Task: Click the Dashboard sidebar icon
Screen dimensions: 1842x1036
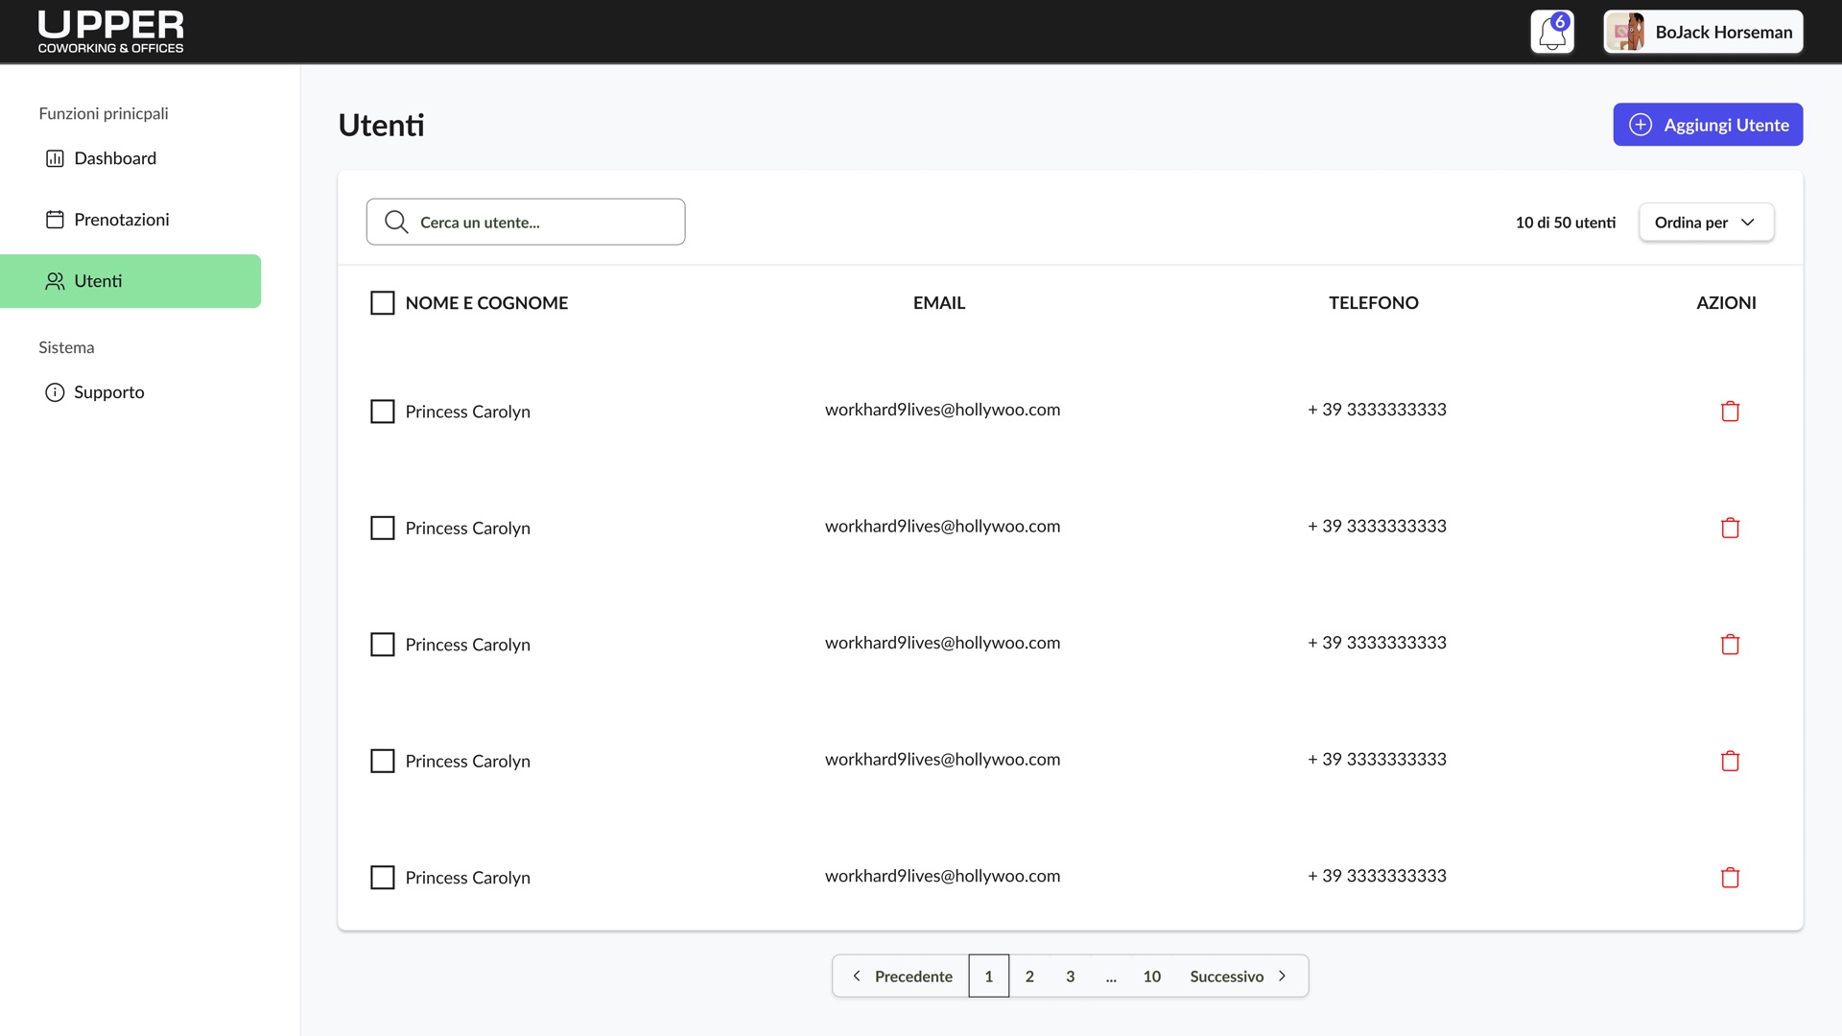Action: click(55, 157)
